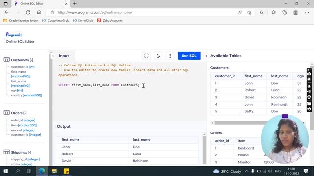Select order_id [integer] column in sidebar
The width and height of the screenshot is (314, 176).
coord(23,120)
